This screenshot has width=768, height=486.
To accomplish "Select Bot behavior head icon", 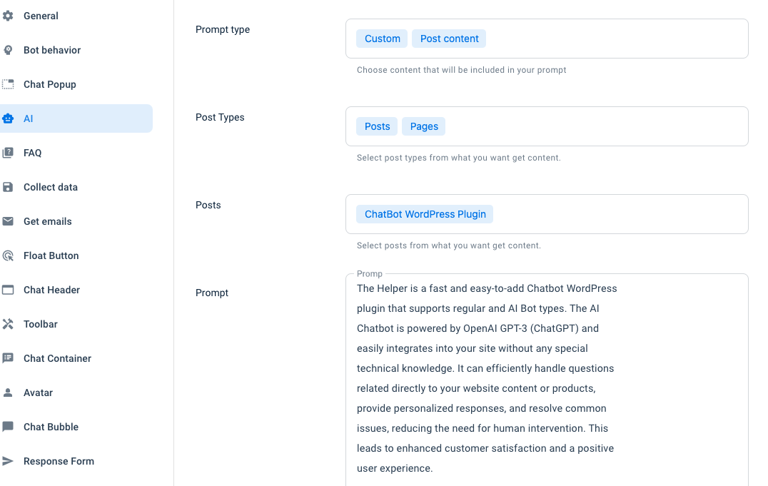I will 8,50.
